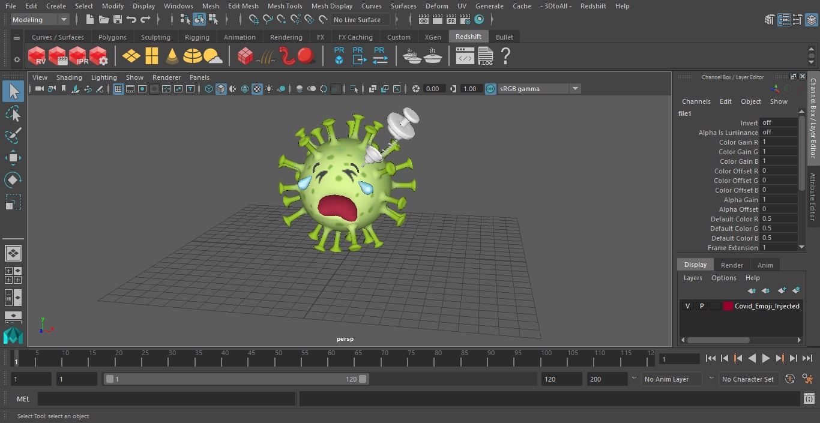Click the Redshift IPR shelf icon

pos(78,56)
